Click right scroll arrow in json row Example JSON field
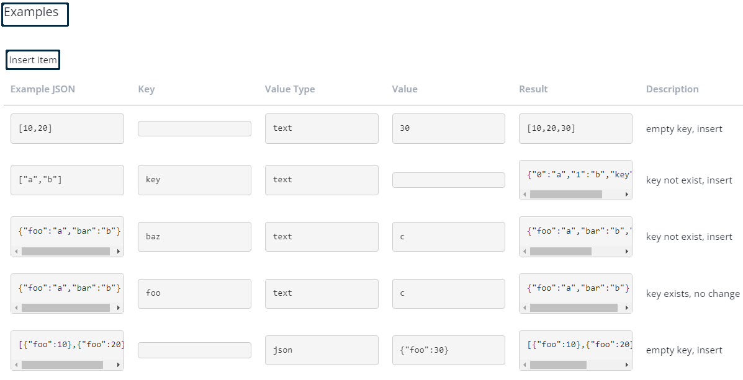 (x=119, y=365)
